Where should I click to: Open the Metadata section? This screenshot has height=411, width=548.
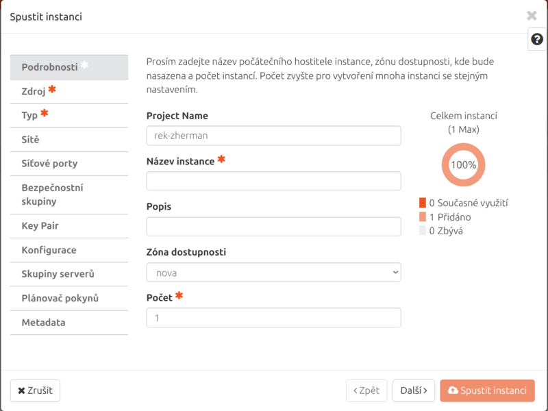[68, 323]
